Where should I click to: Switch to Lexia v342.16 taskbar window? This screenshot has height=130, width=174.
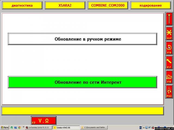click(x=66, y=128)
